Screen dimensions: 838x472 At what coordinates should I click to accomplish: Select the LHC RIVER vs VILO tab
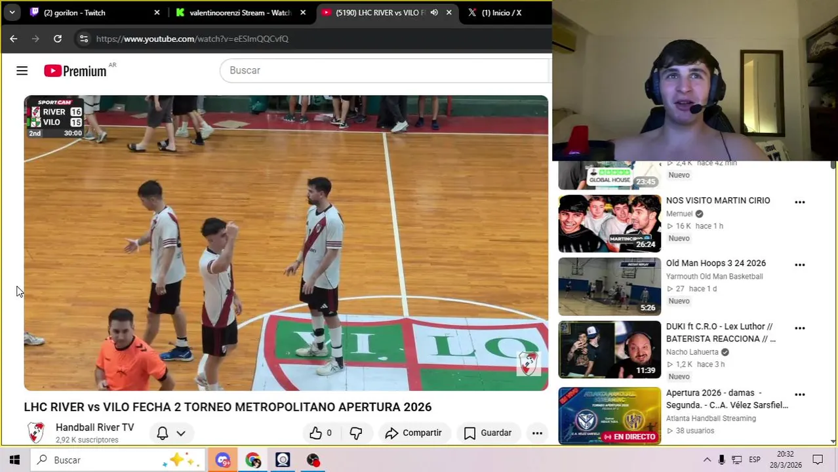[x=386, y=12]
